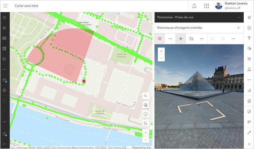Click the red X camera location marker

point(84,81)
